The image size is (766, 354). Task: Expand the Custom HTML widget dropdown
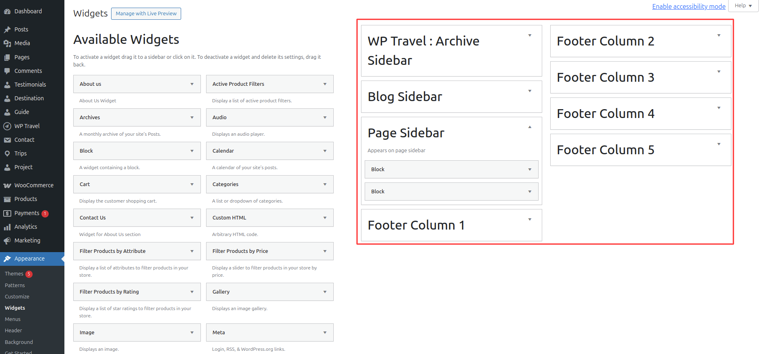click(x=324, y=218)
